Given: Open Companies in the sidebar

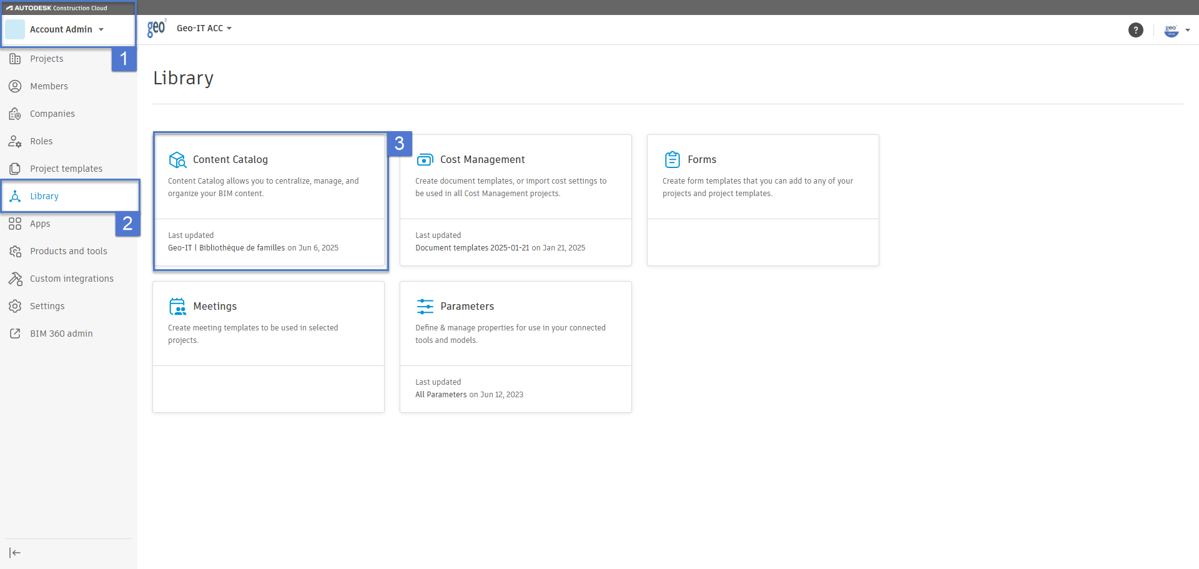Looking at the screenshot, I should coord(52,114).
